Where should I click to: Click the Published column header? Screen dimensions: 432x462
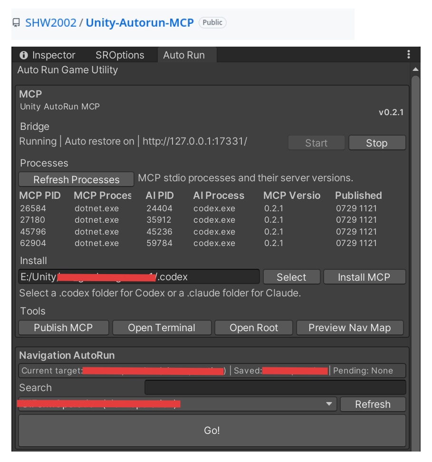[358, 196]
